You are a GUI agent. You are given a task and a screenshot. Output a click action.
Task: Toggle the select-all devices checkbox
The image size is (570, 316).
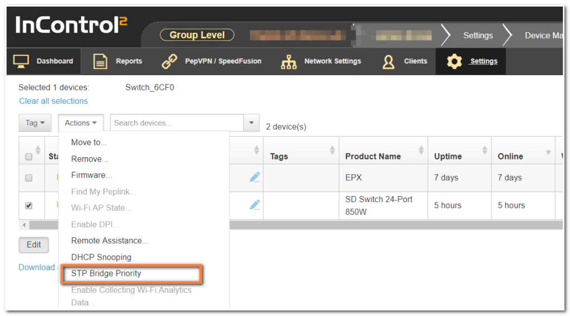click(x=29, y=157)
